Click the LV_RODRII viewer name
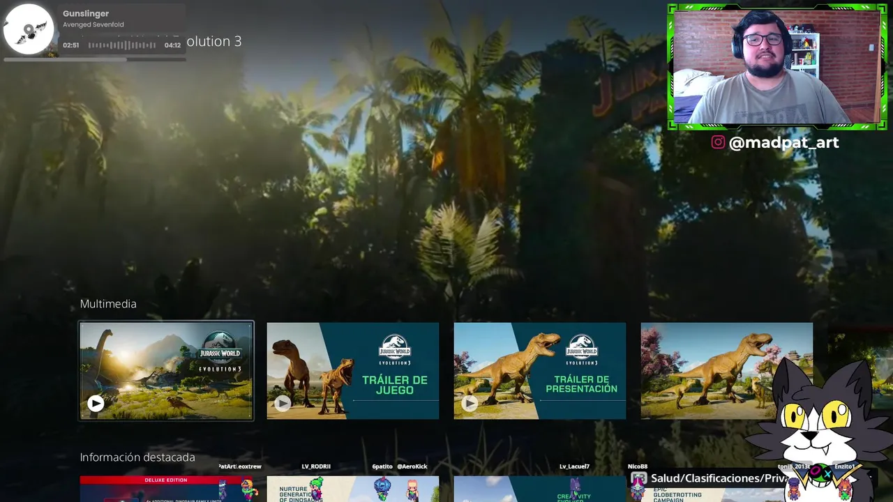 pos(316,466)
